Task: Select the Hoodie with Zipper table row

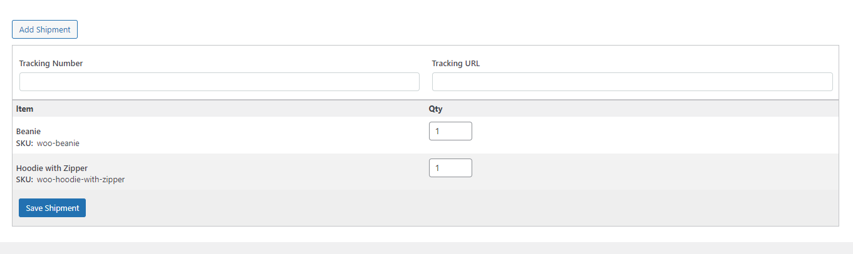Action: [x=425, y=172]
